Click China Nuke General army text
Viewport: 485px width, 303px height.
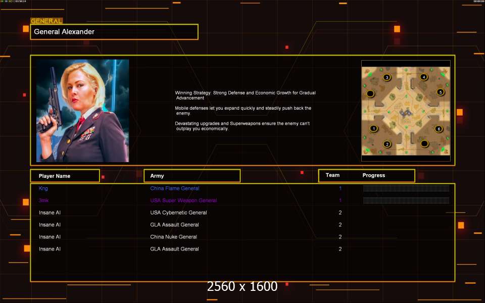(x=173, y=237)
